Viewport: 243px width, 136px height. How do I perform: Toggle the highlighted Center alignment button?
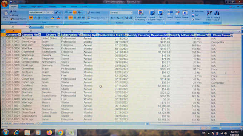(70, 17)
